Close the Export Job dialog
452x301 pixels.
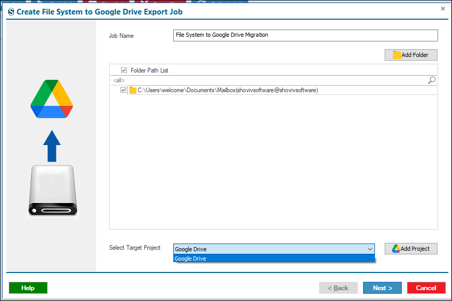[443, 9]
